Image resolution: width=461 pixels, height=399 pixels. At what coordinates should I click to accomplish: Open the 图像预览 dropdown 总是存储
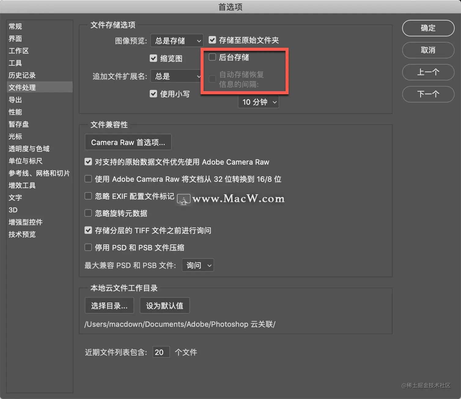coord(177,41)
